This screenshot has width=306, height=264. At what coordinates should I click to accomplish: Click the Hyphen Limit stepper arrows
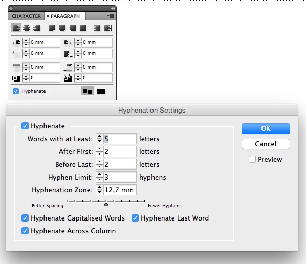[100, 177]
